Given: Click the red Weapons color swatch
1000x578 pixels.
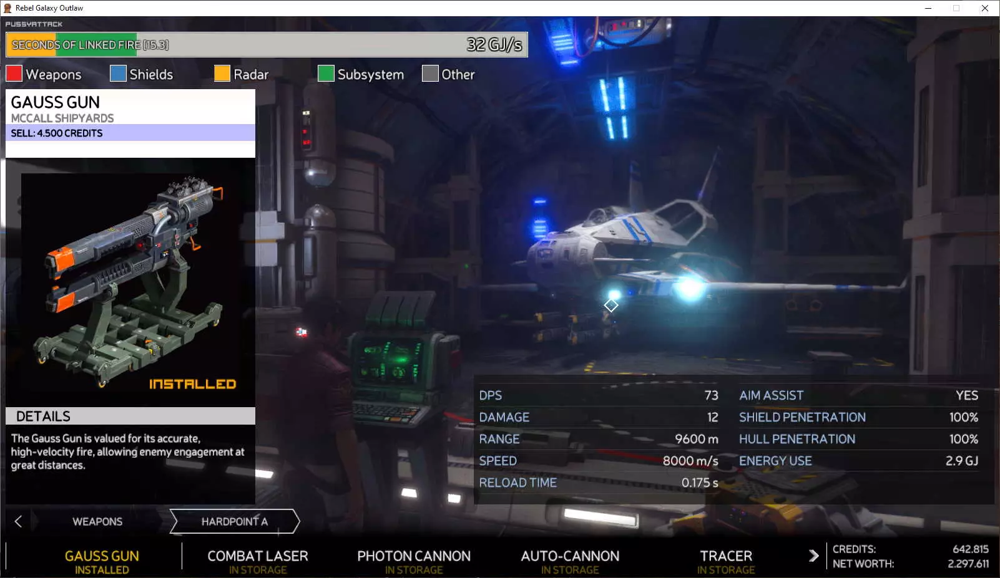Looking at the screenshot, I should point(14,74).
